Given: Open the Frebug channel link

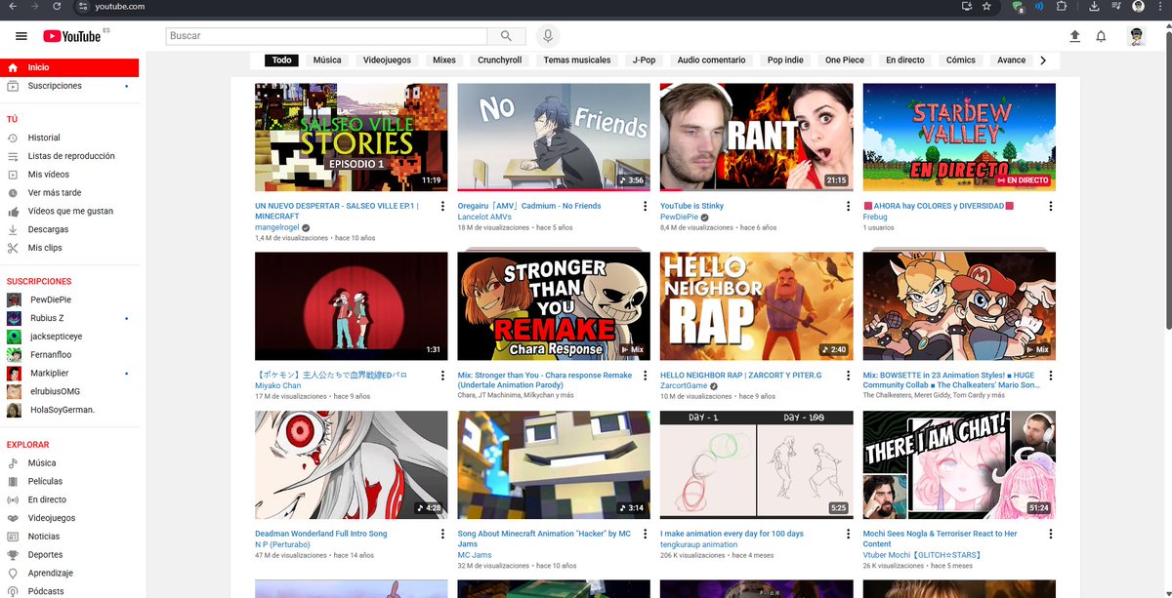Looking at the screenshot, I should point(875,217).
